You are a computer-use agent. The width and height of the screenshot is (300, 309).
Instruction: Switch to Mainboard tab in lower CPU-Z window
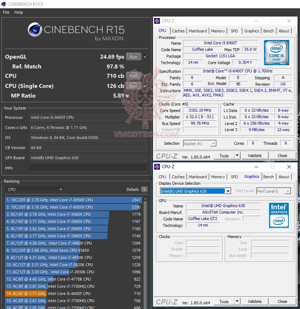point(198,177)
